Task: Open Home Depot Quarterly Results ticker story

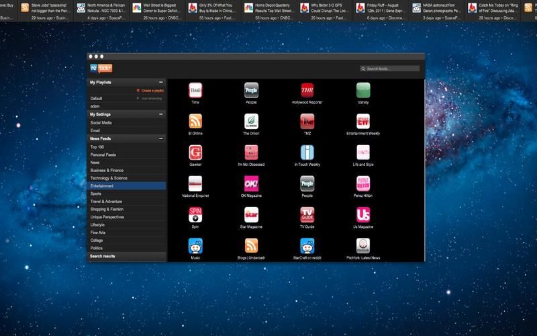Action: [270, 11]
